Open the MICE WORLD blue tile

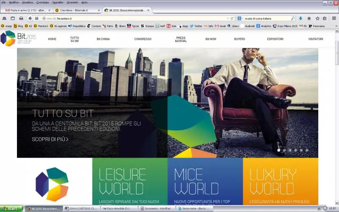205,181
